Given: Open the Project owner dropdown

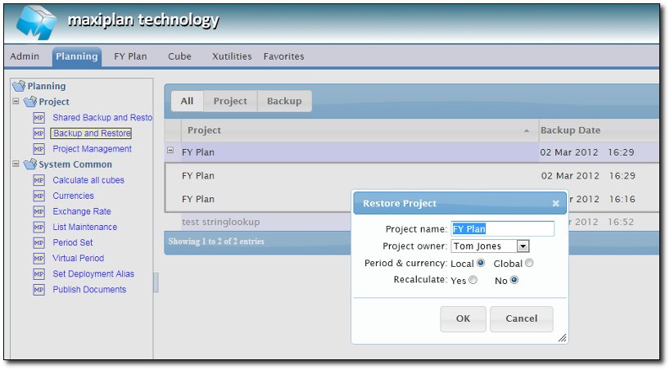Looking at the screenshot, I should pyautogui.click(x=523, y=246).
